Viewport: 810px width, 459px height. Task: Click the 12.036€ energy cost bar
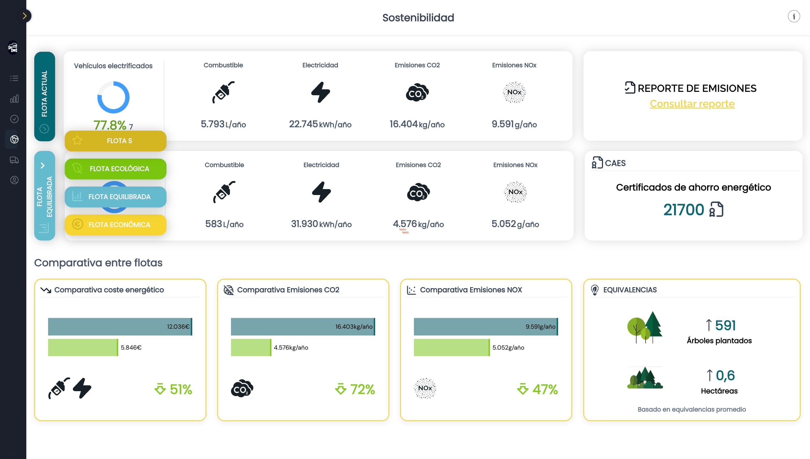point(120,327)
